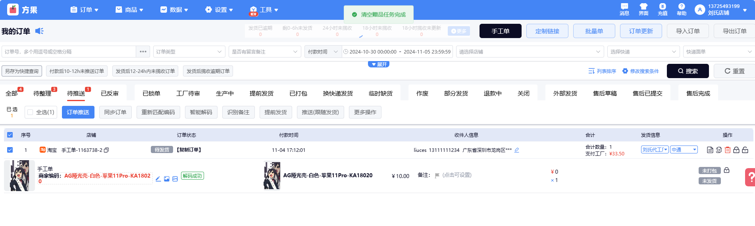This screenshot has width=755, height=226.
Task: Click the 淘宝 shop icon in order row
Action: coord(42,150)
